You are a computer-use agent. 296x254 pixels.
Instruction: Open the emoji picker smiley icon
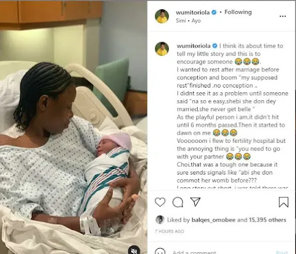tap(160, 251)
